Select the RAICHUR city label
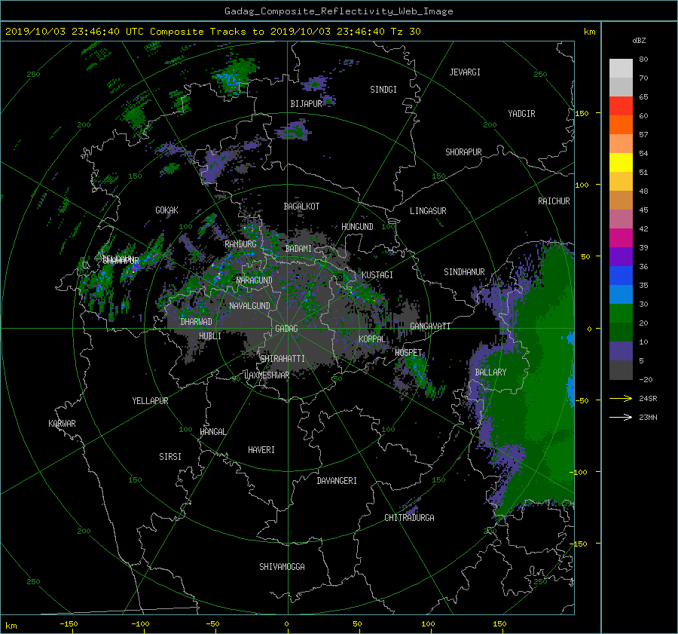 (x=554, y=201)
